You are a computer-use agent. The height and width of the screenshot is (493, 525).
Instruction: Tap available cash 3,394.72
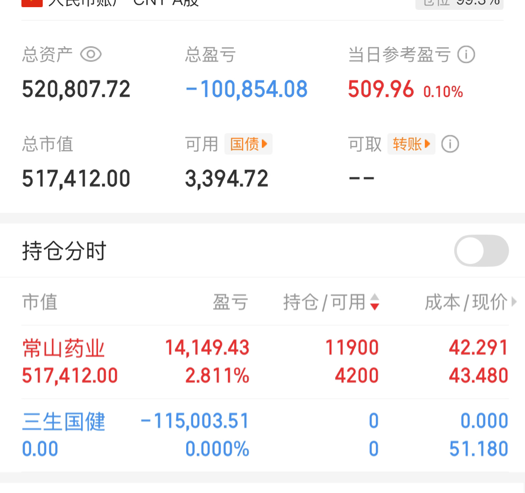point(227,179)
